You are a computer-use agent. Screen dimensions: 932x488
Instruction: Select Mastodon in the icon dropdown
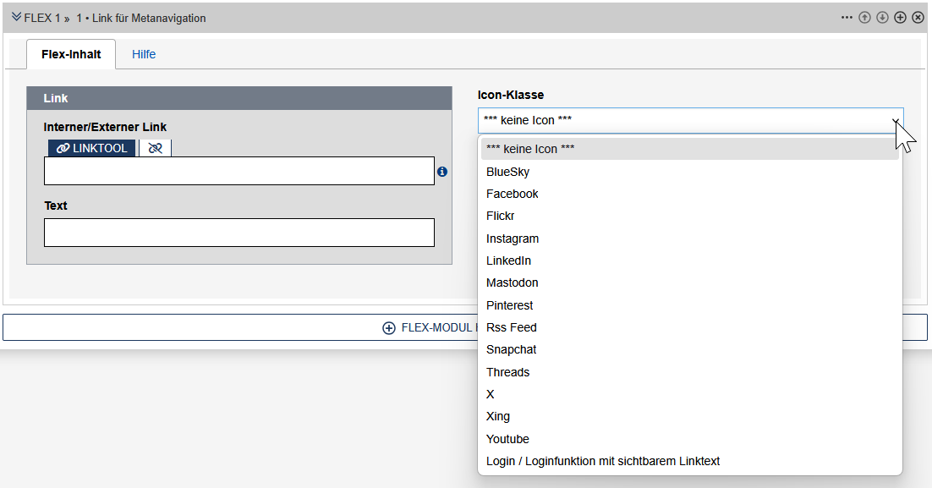point(512,282)
